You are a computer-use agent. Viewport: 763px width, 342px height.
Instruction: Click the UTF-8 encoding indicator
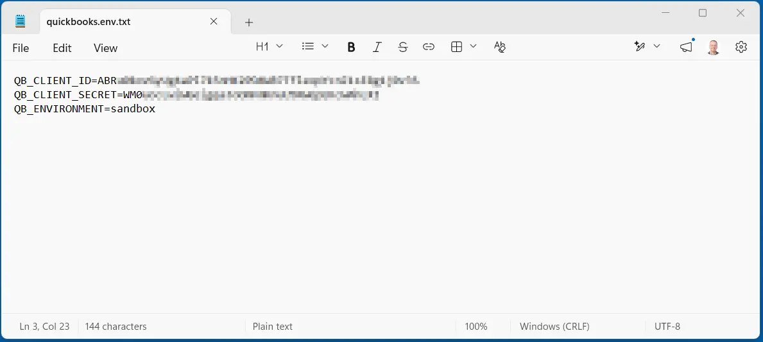click(667, 327)
